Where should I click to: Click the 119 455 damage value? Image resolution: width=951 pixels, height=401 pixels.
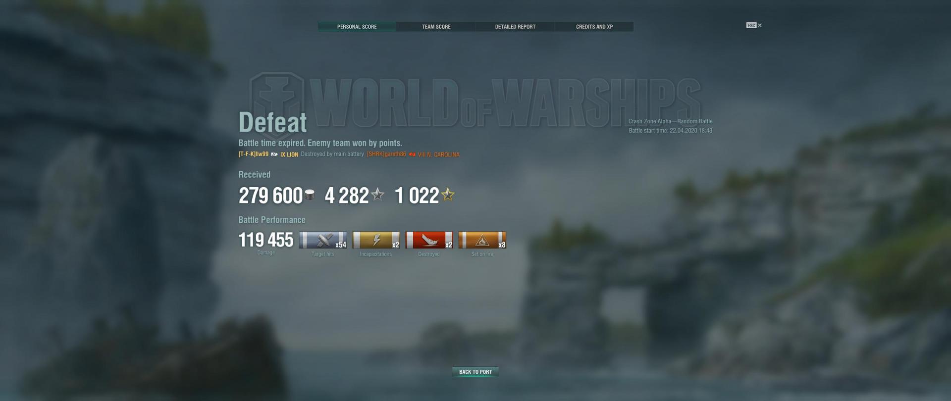pos(266,240)
